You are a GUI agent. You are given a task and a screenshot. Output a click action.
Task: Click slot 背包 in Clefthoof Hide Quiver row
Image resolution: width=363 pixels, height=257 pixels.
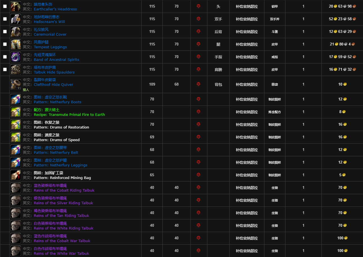coord(218,84)
